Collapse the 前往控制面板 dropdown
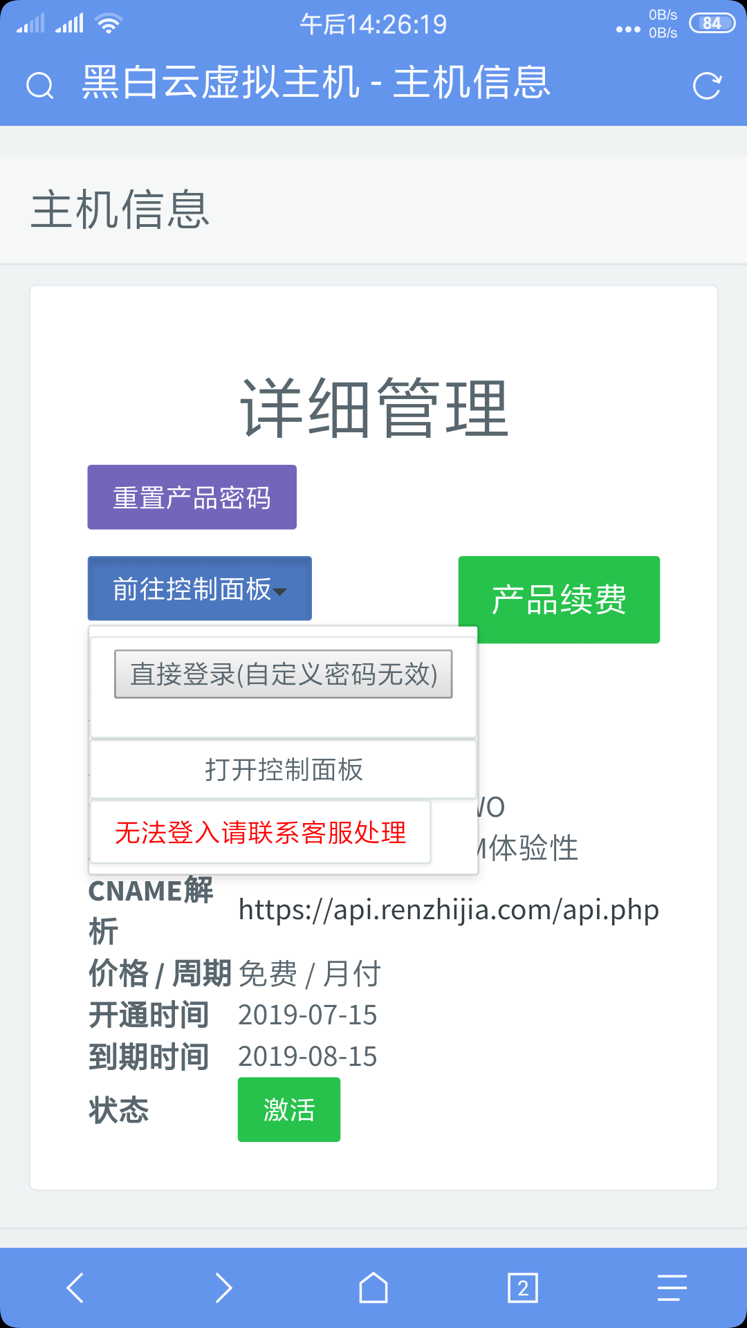Image resolution: width=747 pixels, height=1328 pixels. tap(200, 589)
